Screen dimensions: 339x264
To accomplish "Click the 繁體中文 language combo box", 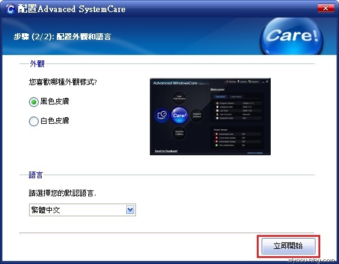I will [82, 210].
